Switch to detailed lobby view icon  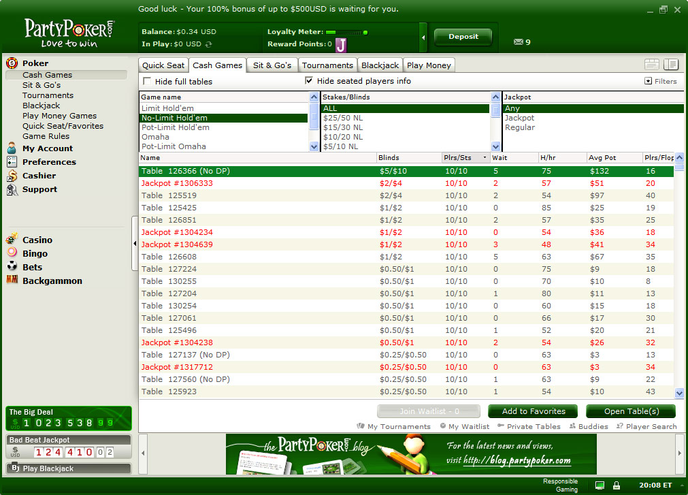(x=671, y=65)
